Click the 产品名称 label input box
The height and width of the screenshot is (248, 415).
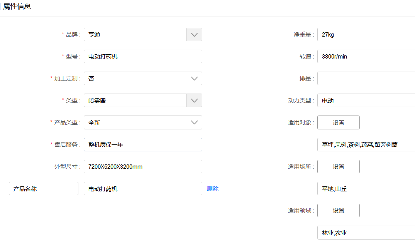[x=44, y=189]
